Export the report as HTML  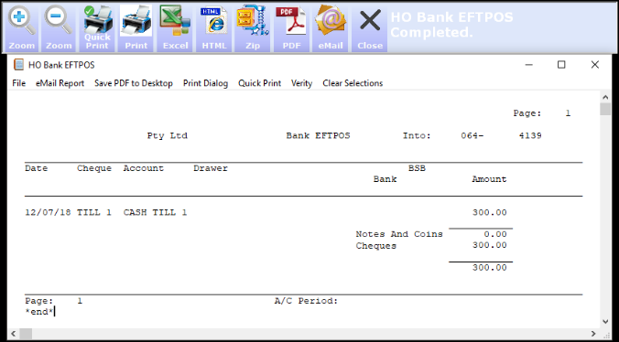pos(214,28)
